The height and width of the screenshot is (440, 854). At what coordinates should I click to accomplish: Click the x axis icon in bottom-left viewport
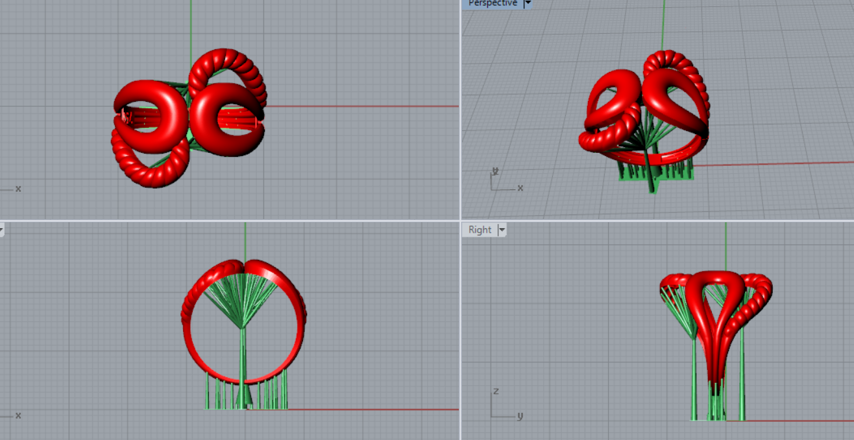point(13,415)
